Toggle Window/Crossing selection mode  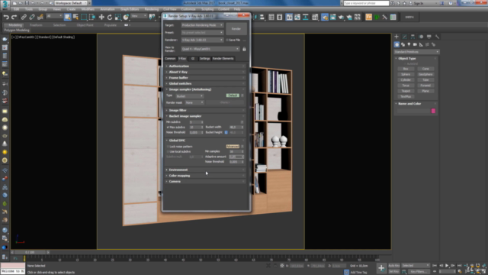click(x=92, y=17)
